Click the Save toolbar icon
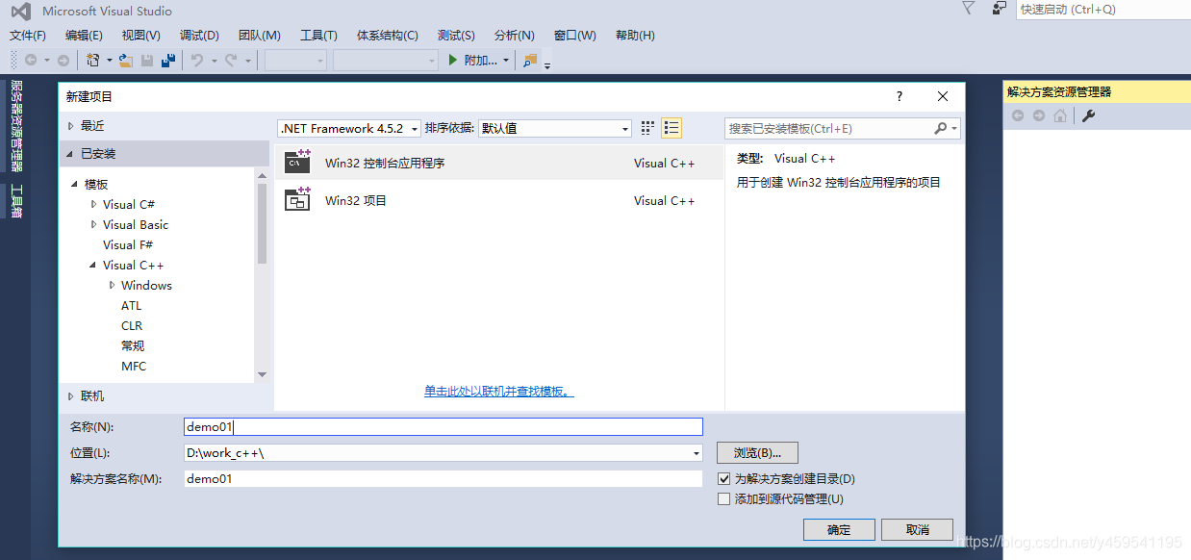Screen dimensions: 1191x560 (147, 60)
